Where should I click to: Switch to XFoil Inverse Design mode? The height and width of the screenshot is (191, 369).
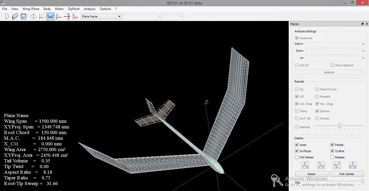click(x=41, y=16)
